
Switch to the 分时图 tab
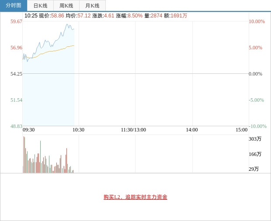pos(14,6)
